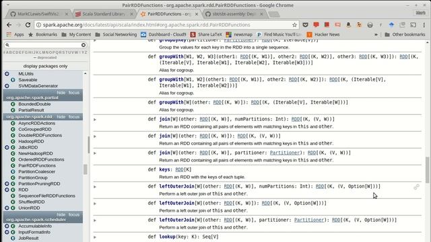The image size is (431, 242).
Task: Open the UnionRDD companion object icon
Action: point(7,208)
